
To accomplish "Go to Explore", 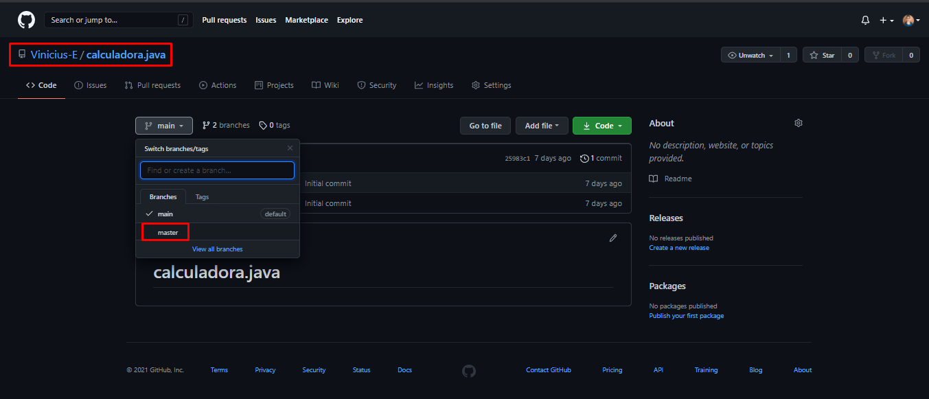I will [349, 20].
